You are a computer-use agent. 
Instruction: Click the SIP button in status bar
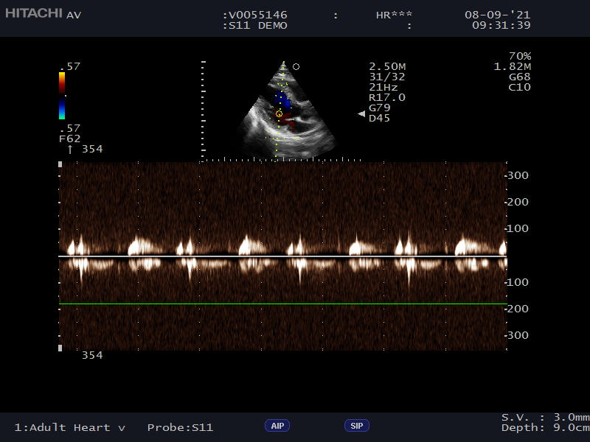357,426
